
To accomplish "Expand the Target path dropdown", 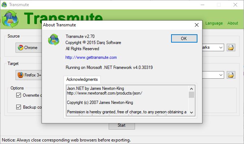I will pos(221,75).
